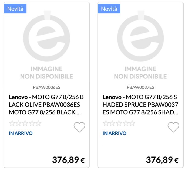This screenshot has width=188, height=171.
Task: Click the Novità badge on Black Olive card
Action: click(x=15, y=9)
